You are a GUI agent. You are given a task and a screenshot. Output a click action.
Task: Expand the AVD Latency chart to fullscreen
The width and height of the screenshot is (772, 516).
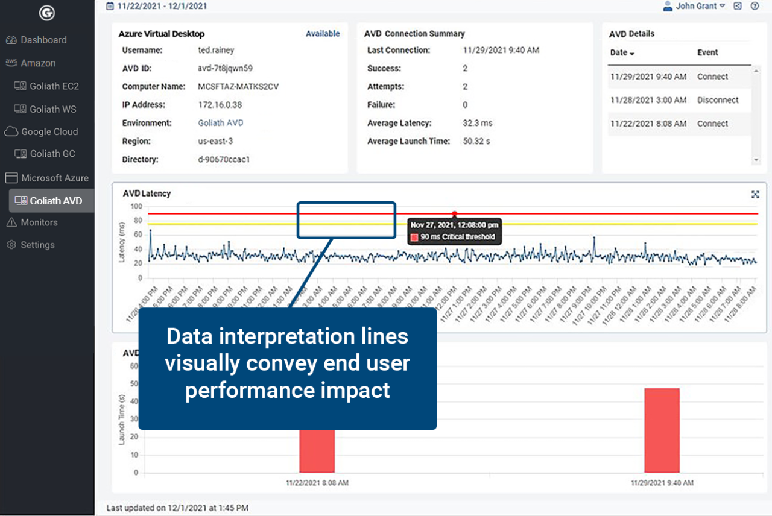point(755,194)
